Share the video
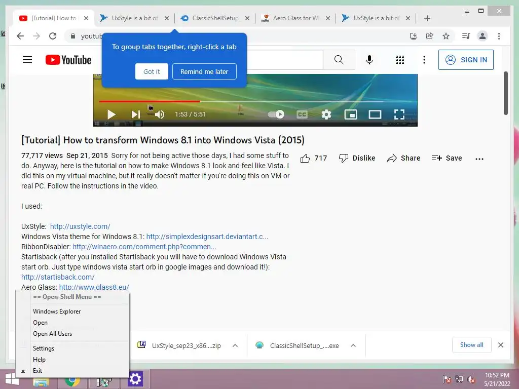Viewport: 519px width, 389px height. tap(403, 158)
